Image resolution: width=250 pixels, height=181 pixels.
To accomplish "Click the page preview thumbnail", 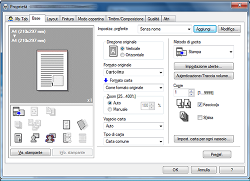I will (x=52, y=70).
